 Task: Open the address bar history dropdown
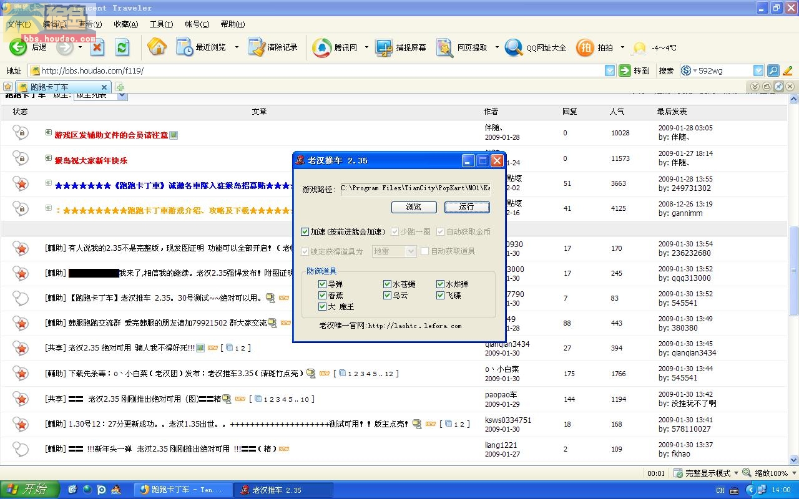[610, 70]
